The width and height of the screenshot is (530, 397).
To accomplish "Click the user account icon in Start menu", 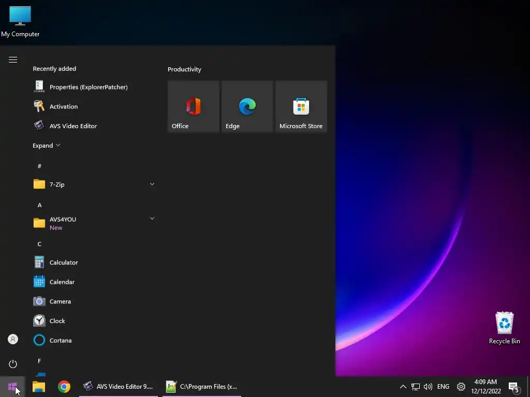I will click(x=13, y=339).
